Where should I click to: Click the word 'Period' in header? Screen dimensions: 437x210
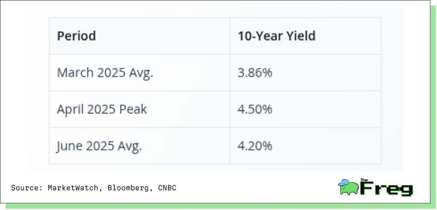[x=77, y=36]
